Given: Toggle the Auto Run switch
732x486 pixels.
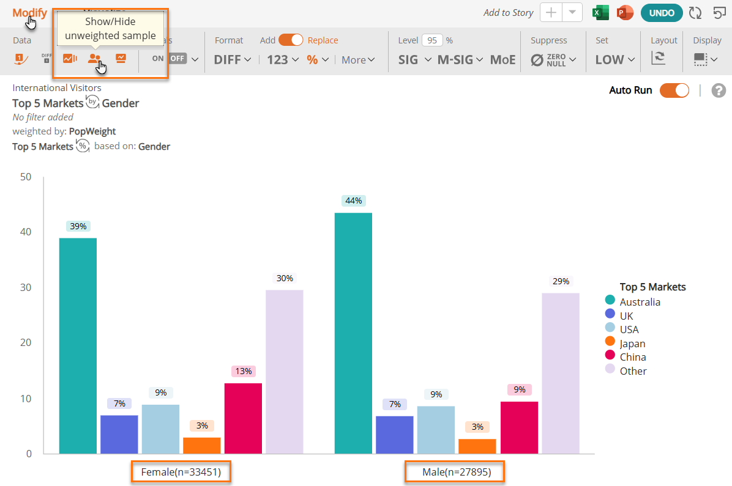Looking at the screenshot, I should [674, 90].
